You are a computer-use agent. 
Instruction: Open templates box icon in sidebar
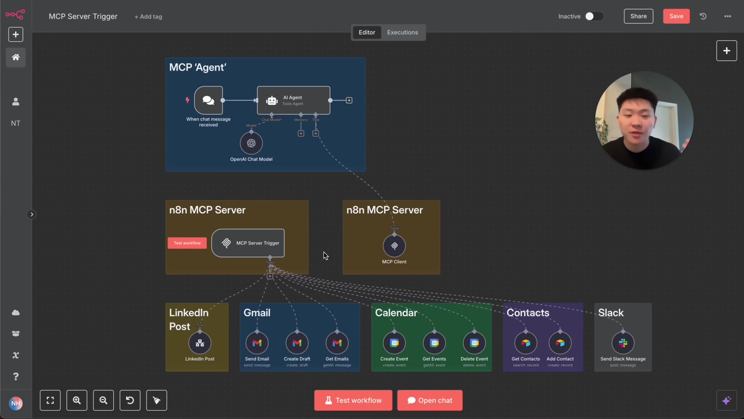point(16,334)
